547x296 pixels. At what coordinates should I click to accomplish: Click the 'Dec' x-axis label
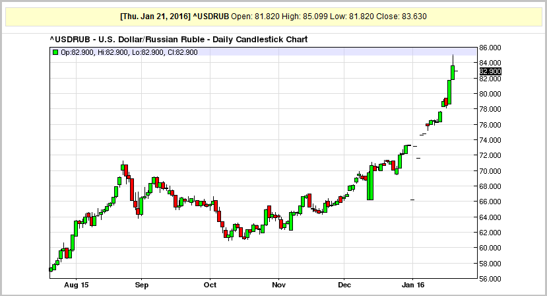344,285
